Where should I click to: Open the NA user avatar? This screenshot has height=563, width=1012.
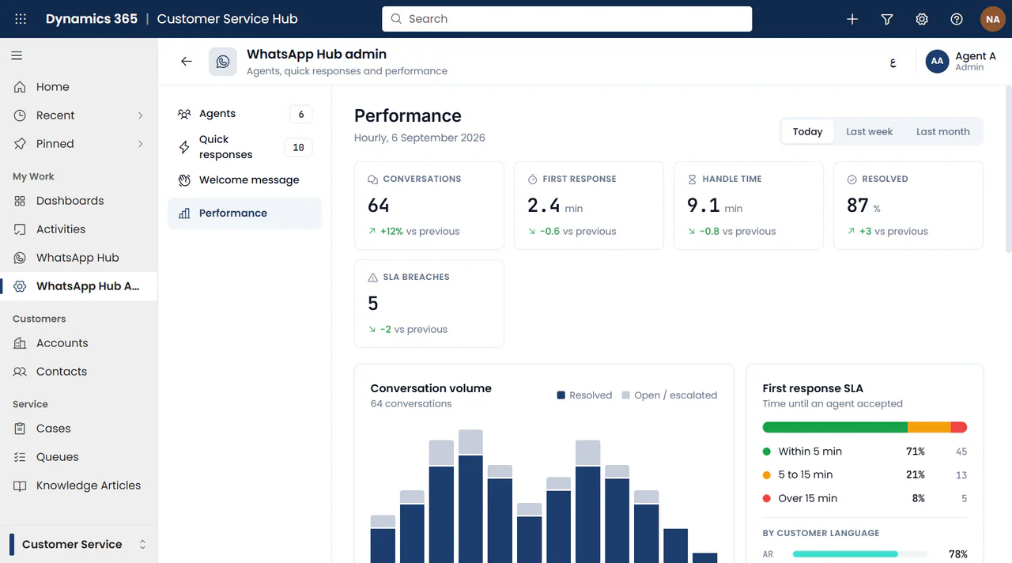pyautogui.click(x=993, y=19)
